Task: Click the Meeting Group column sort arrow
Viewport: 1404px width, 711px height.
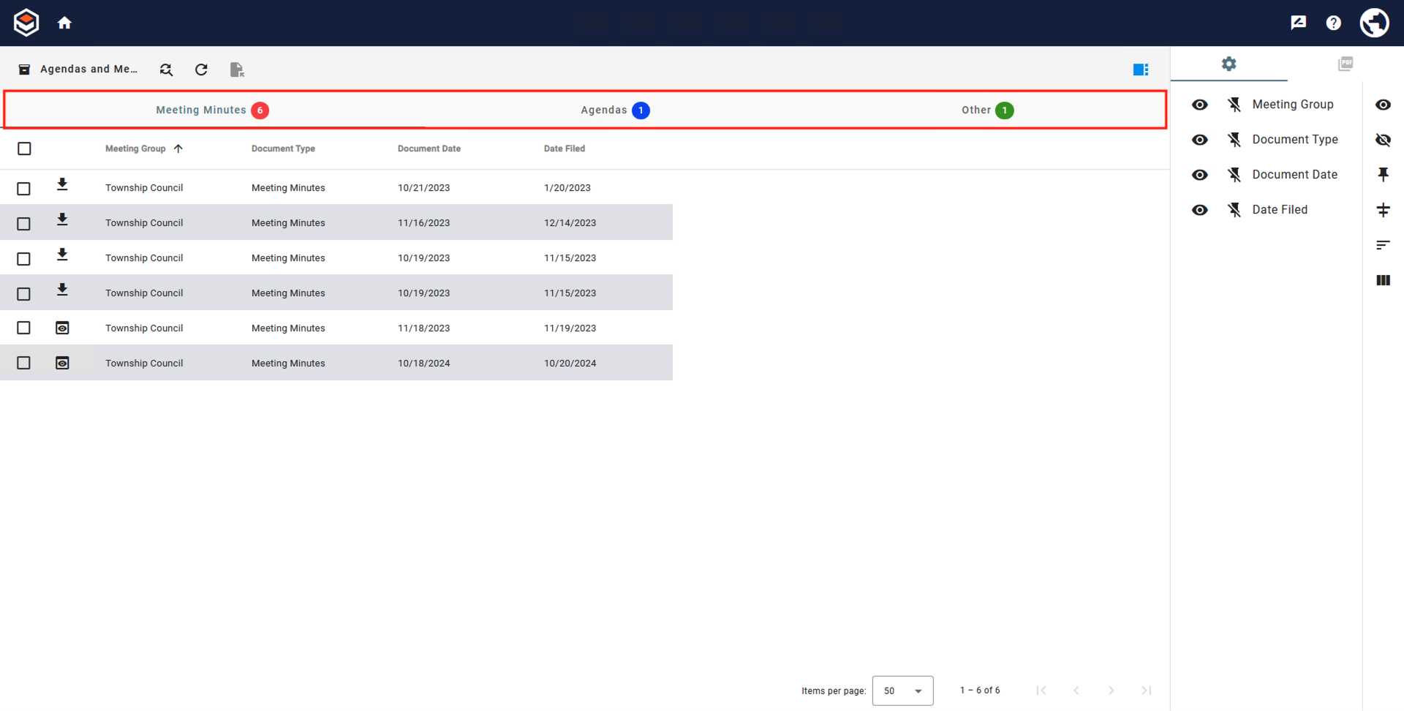Action: 178,148
